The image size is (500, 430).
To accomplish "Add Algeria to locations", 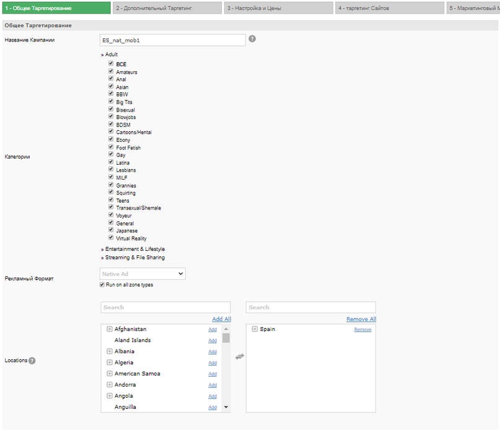I will tap(213, 363).
